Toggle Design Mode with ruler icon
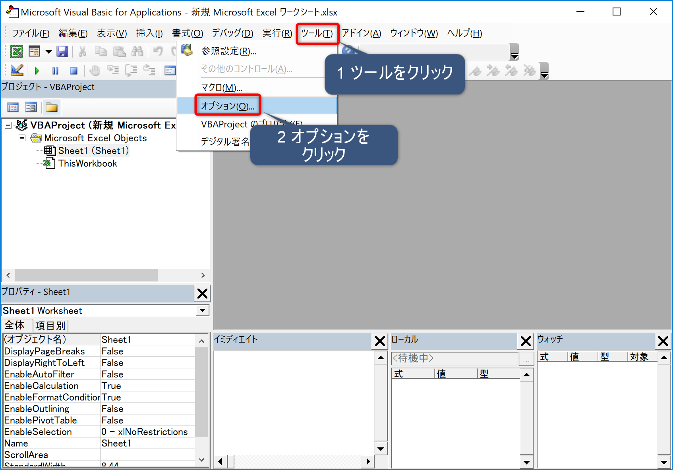 [x=17, y=71]
